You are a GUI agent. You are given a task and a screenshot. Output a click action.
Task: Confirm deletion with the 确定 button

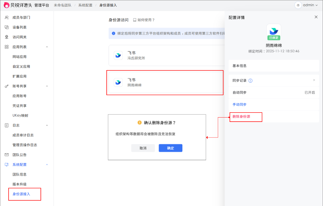[170, 148]
